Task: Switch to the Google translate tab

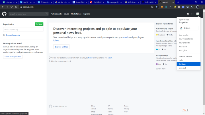Action: (115, 2)
